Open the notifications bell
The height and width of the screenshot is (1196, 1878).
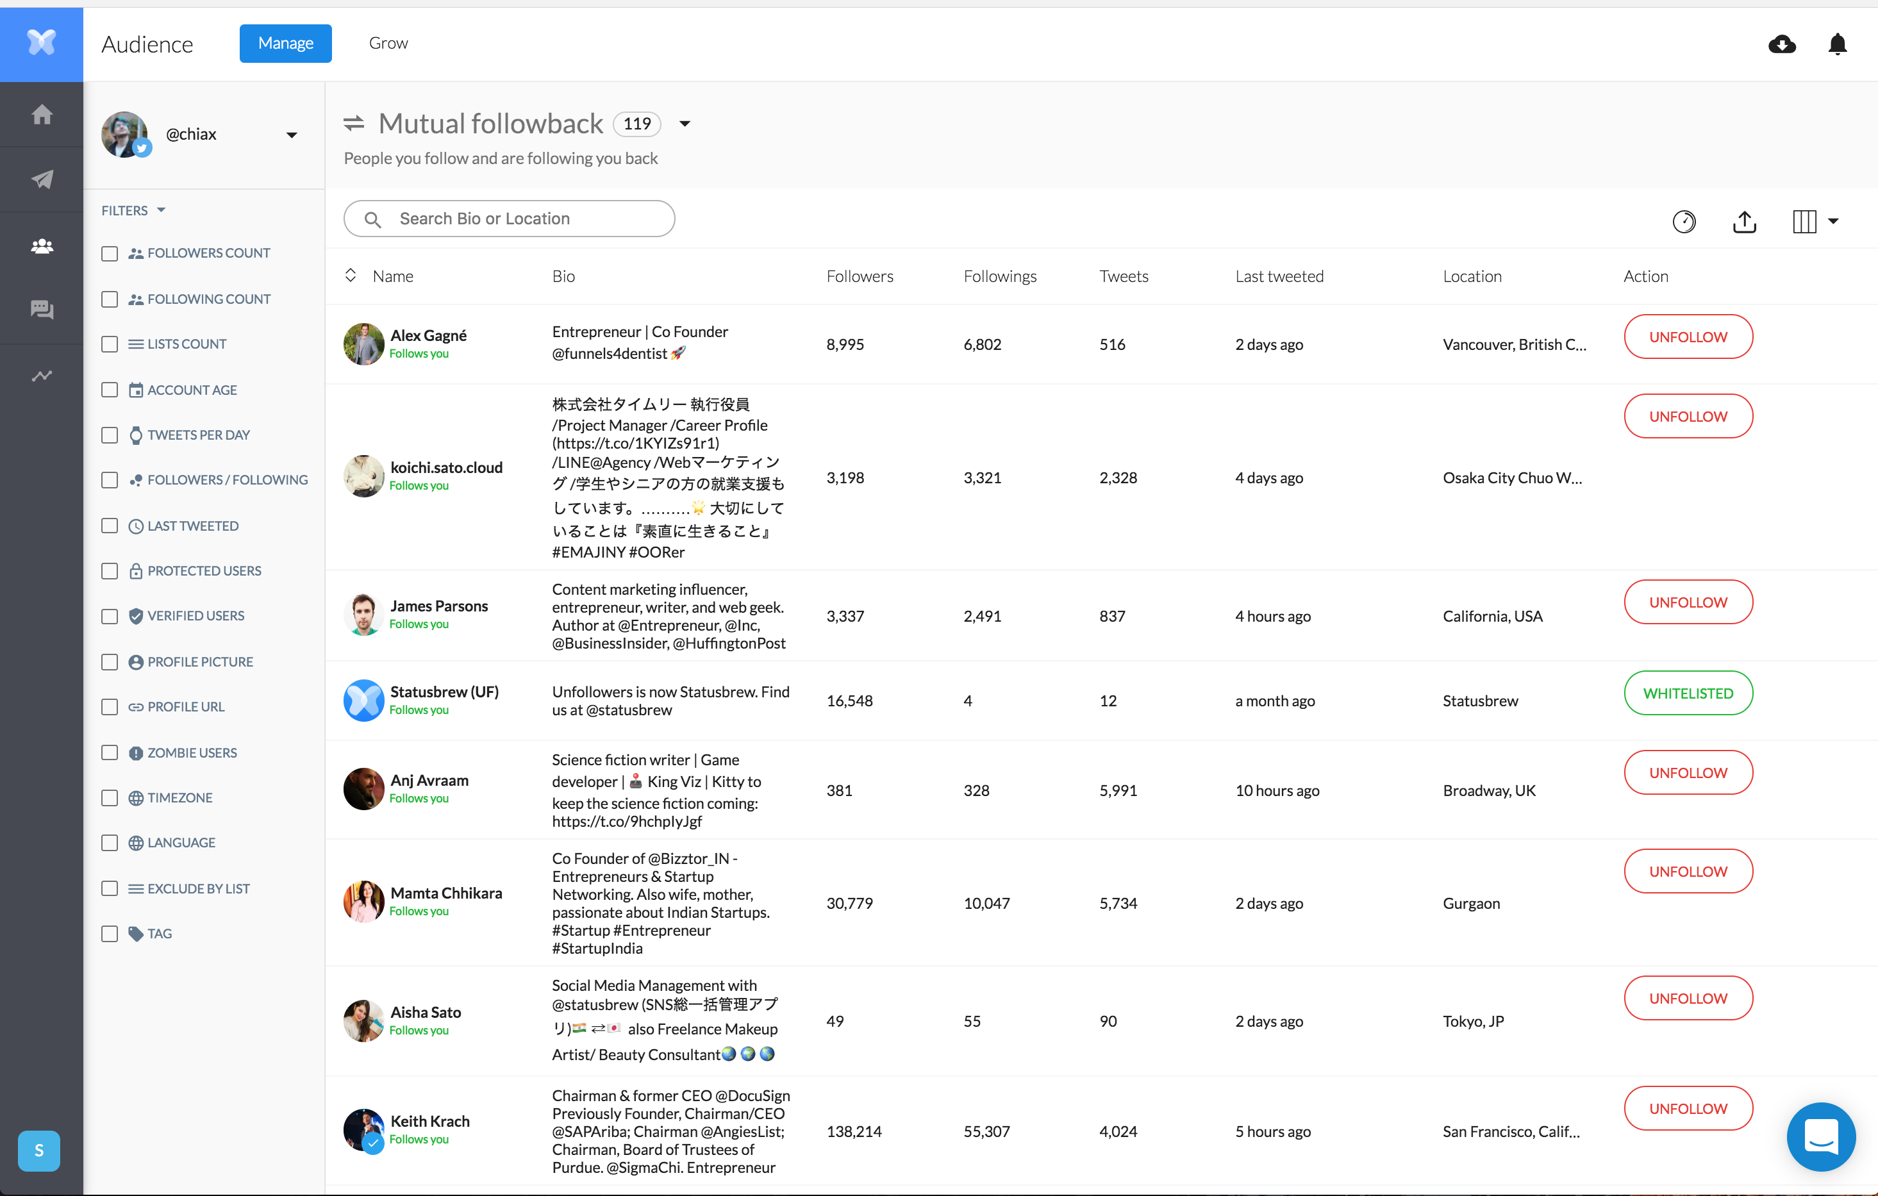point(1837,44)
